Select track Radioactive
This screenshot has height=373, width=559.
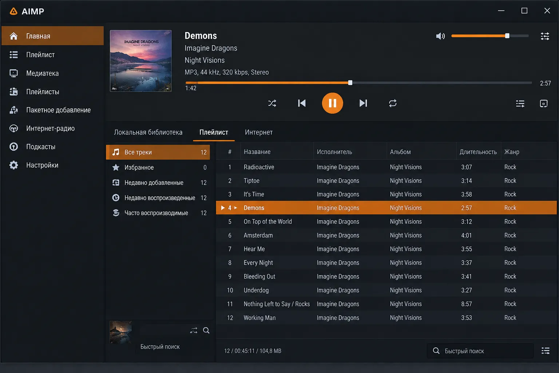pyautogui.click(x=386, y=167)
